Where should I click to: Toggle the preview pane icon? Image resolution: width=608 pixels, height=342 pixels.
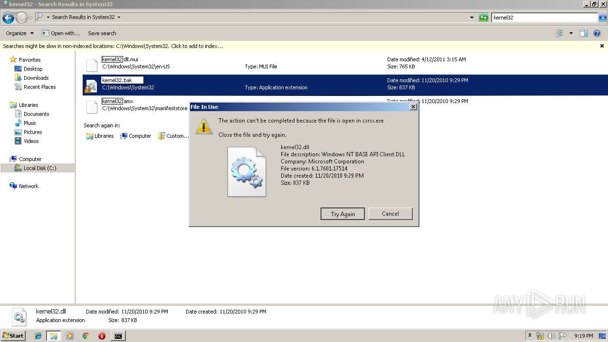(584, 33)
